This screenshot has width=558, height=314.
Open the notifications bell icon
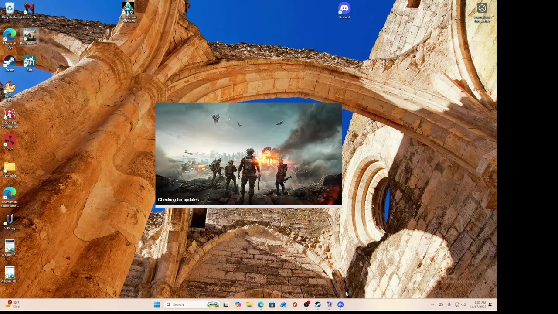(490, 304)
